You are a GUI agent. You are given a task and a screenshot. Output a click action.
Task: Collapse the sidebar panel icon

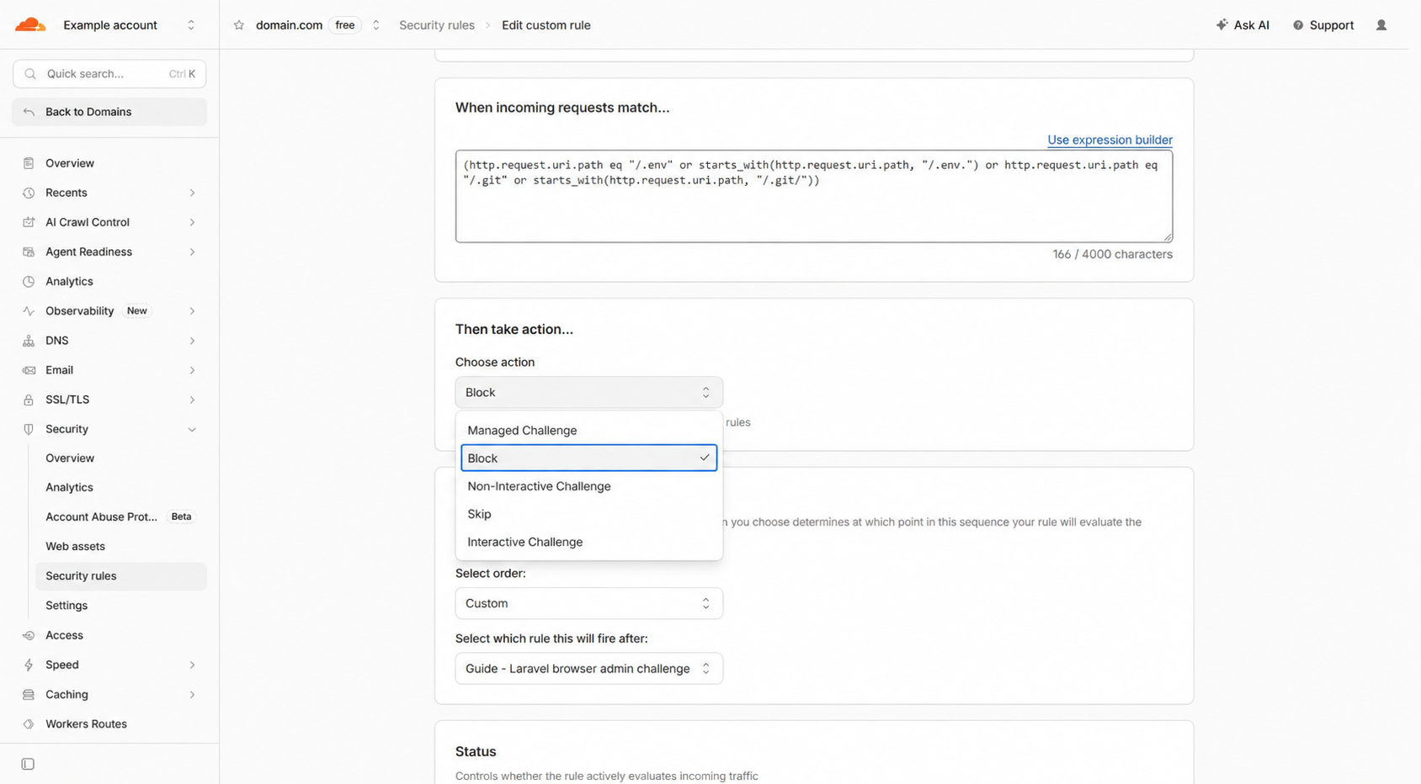click(28, 764)
